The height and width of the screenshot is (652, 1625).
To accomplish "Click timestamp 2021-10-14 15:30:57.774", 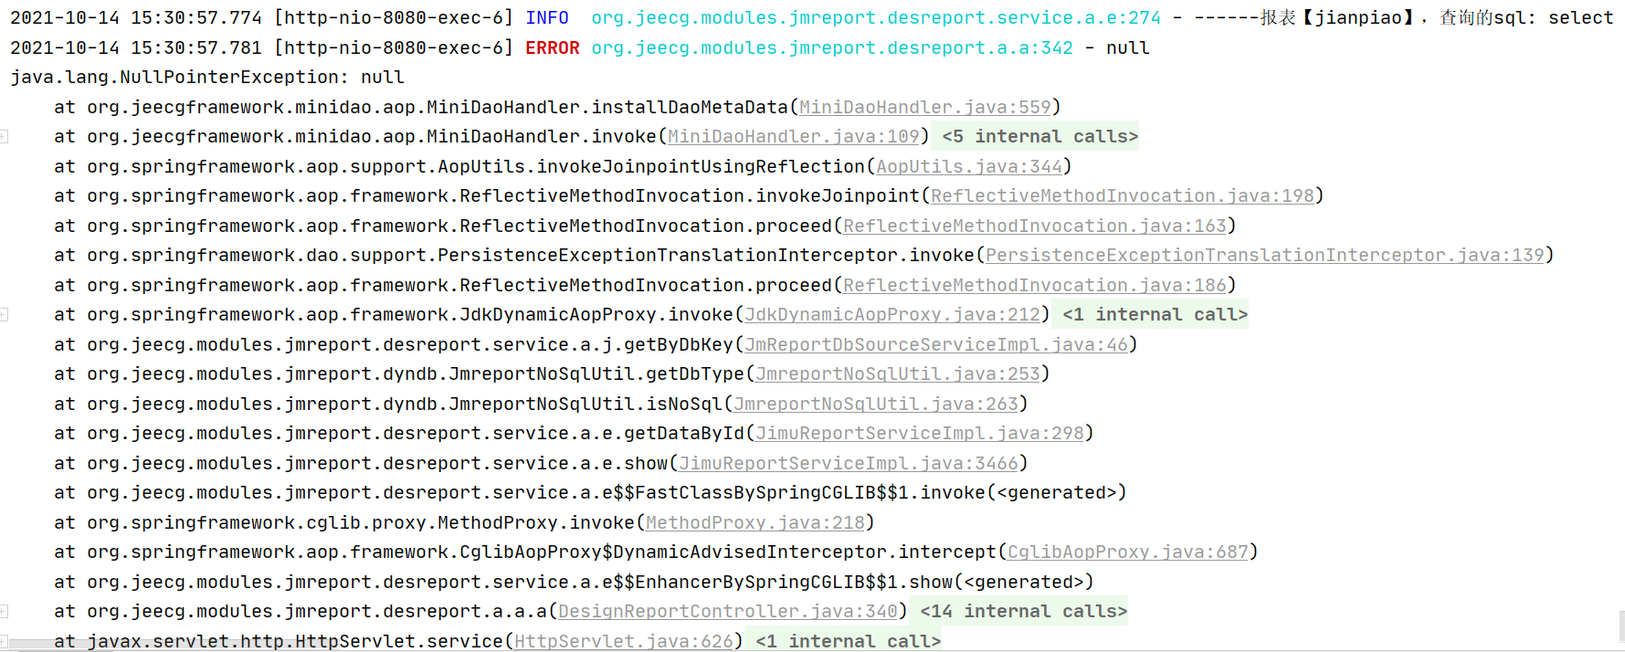I will (136, 17).
